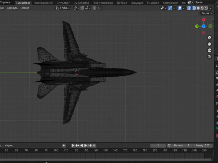Open the UV-редактор workspace tab

81,3
